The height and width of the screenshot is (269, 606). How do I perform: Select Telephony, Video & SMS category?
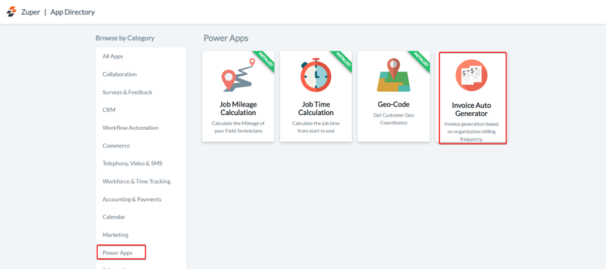click(x=132, y=164)
